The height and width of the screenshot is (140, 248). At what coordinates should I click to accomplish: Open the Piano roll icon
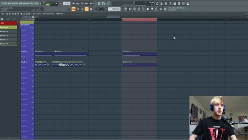click(x=130, y=9)
